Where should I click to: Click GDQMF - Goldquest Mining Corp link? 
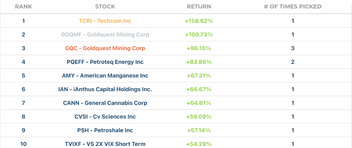coord(105,35)
